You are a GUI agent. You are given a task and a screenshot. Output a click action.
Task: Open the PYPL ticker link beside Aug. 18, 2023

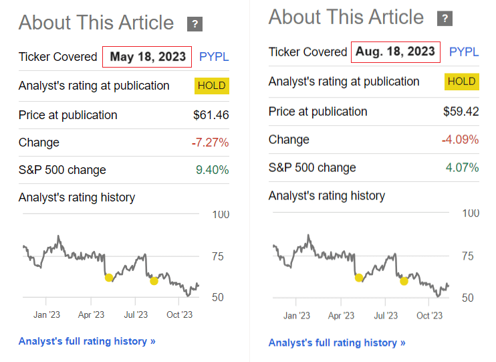464,52
